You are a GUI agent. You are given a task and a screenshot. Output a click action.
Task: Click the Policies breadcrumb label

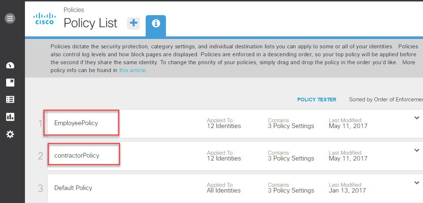[x=74, y=10]
